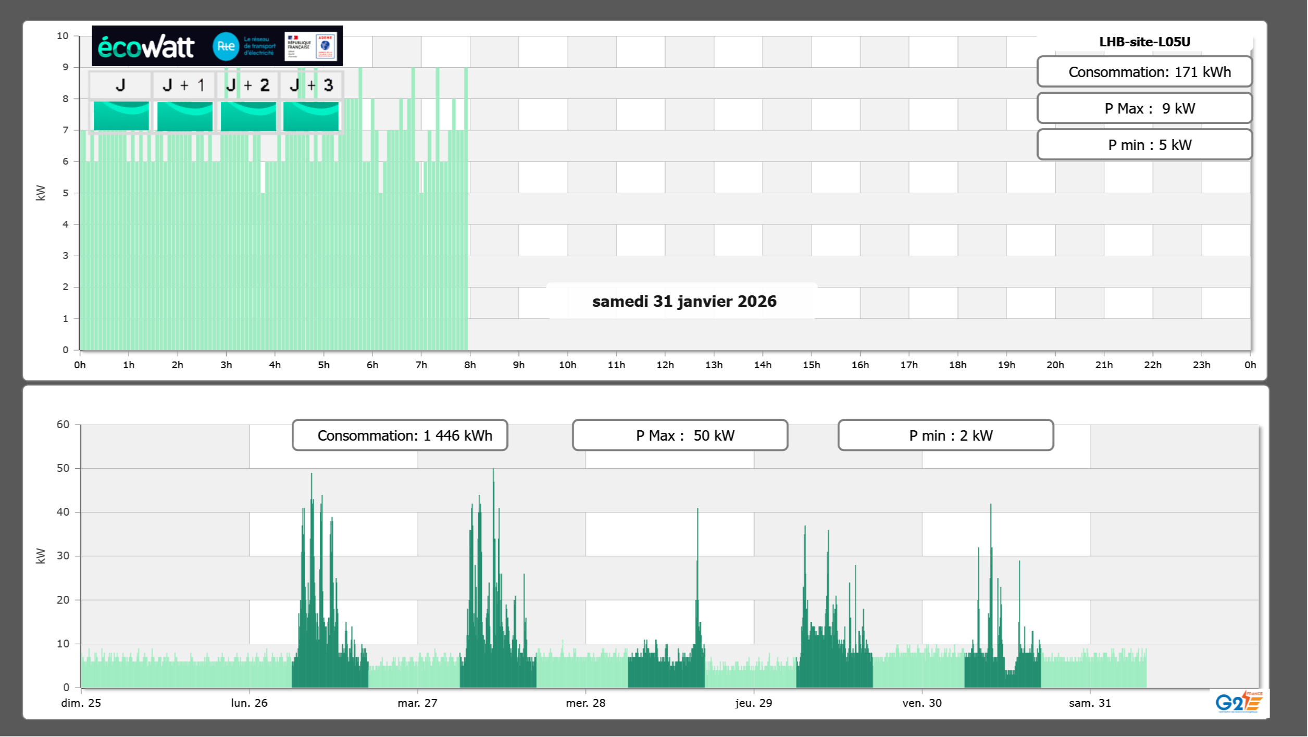This screenshot has height=737, width=1308.
Task: Click the green signal under J
Action: coord(121,116)
